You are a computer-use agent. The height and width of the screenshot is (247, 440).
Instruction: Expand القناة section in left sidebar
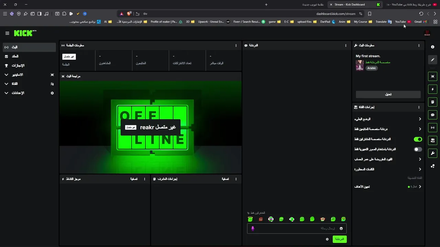pos(29,84)
